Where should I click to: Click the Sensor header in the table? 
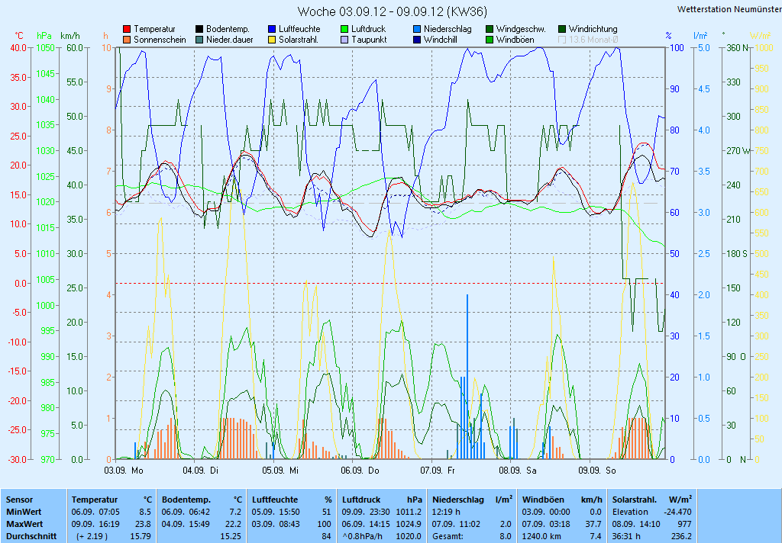point(19,500)
